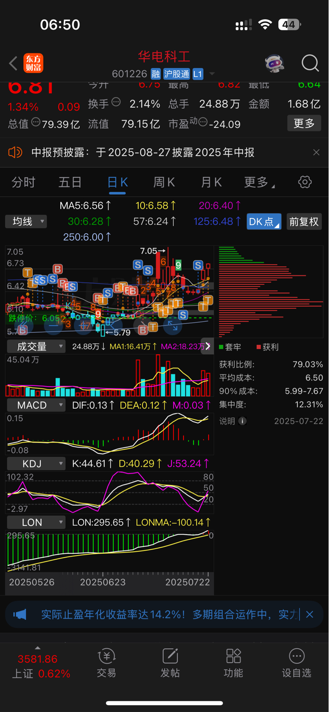Tap the KDJ sub-chart
The height and width of the screenshot is (712, 329).
point(110,492)
